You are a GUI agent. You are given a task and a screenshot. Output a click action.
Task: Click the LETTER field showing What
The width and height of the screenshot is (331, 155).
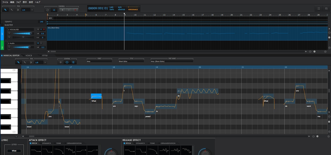click(x=14, y=151)
